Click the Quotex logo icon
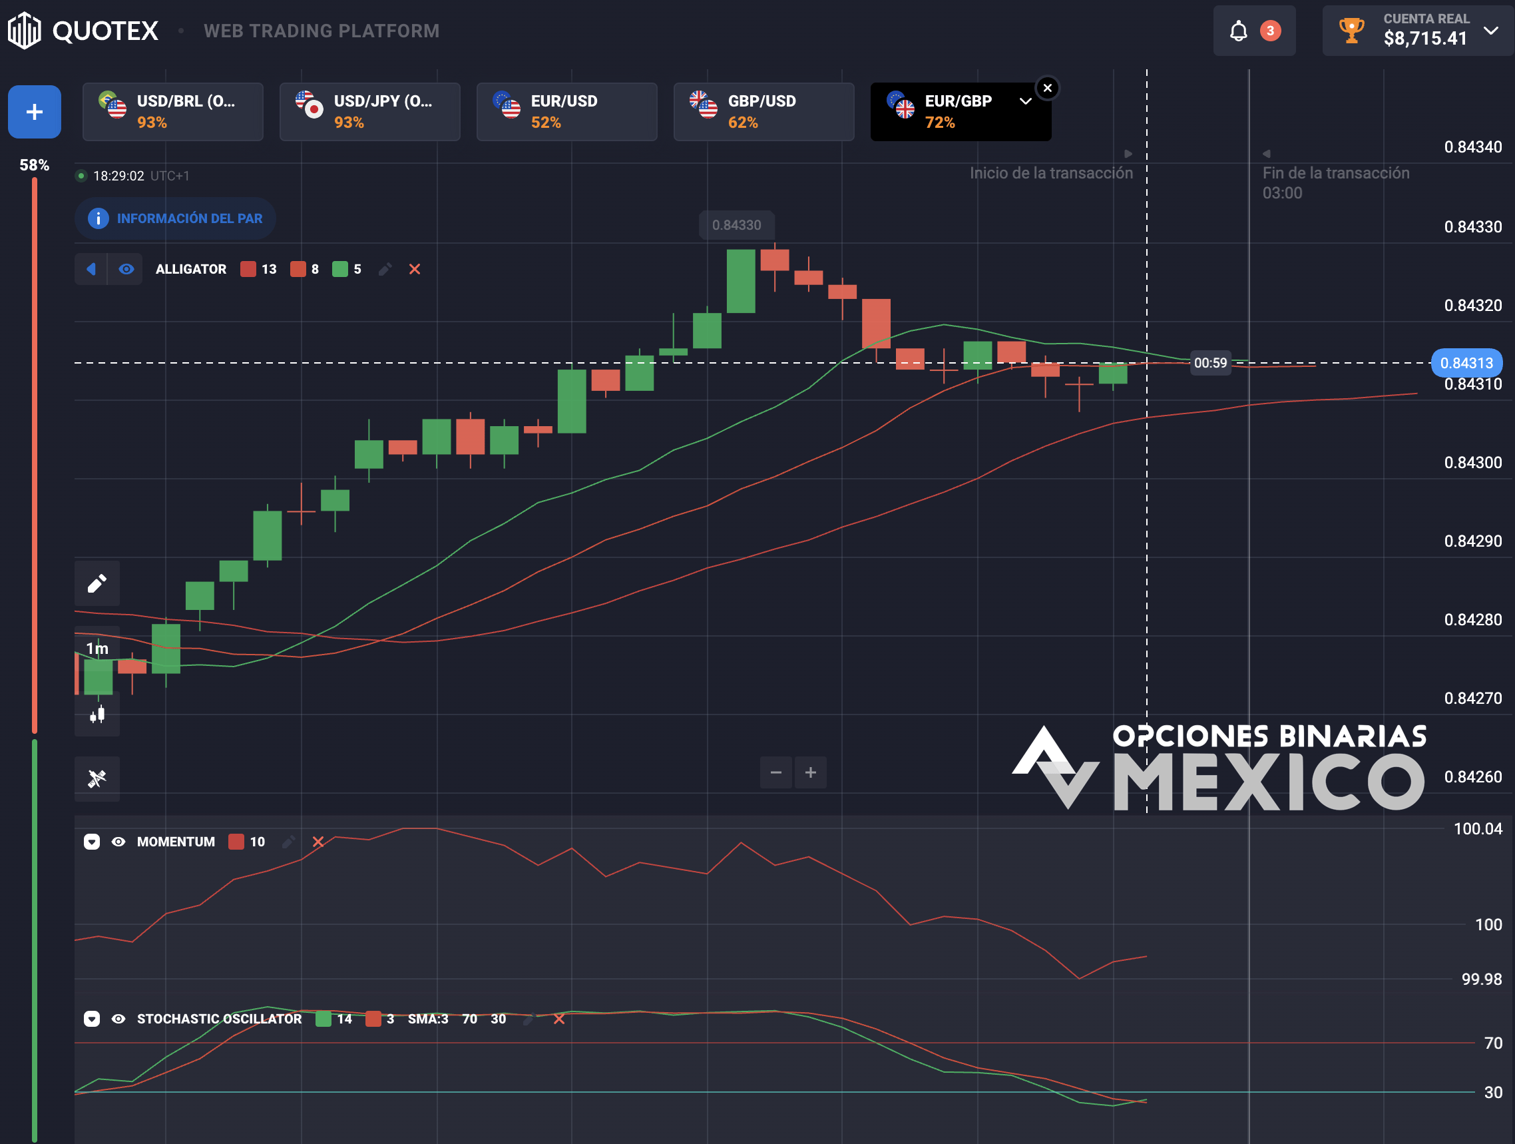This screenshot has width=1515, height=1144. [x=25, y=30]
